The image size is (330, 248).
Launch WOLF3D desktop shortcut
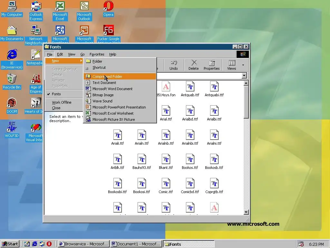[x=12, y=130]
